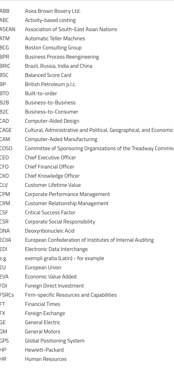Screen dimensions: 174x368
Task: Click the ABB abbreviation entry
Action: coord(5,11)
